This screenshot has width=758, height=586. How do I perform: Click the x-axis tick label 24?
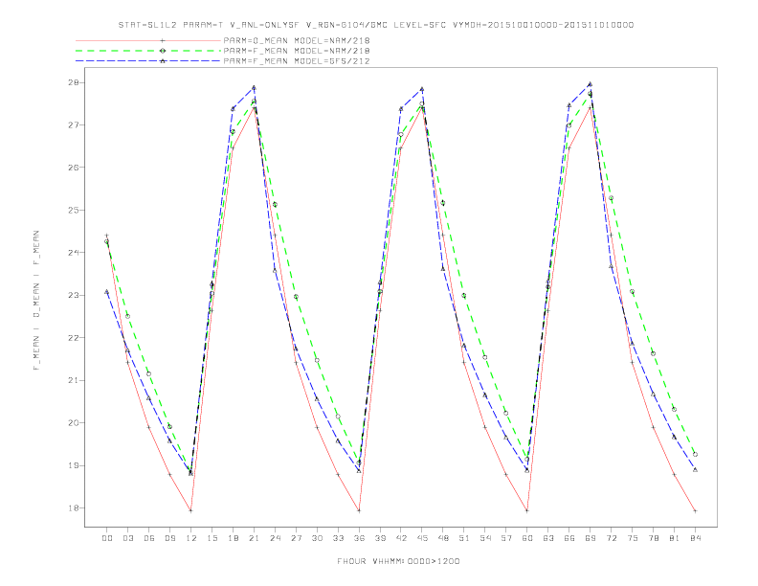[x=275, y=538]
